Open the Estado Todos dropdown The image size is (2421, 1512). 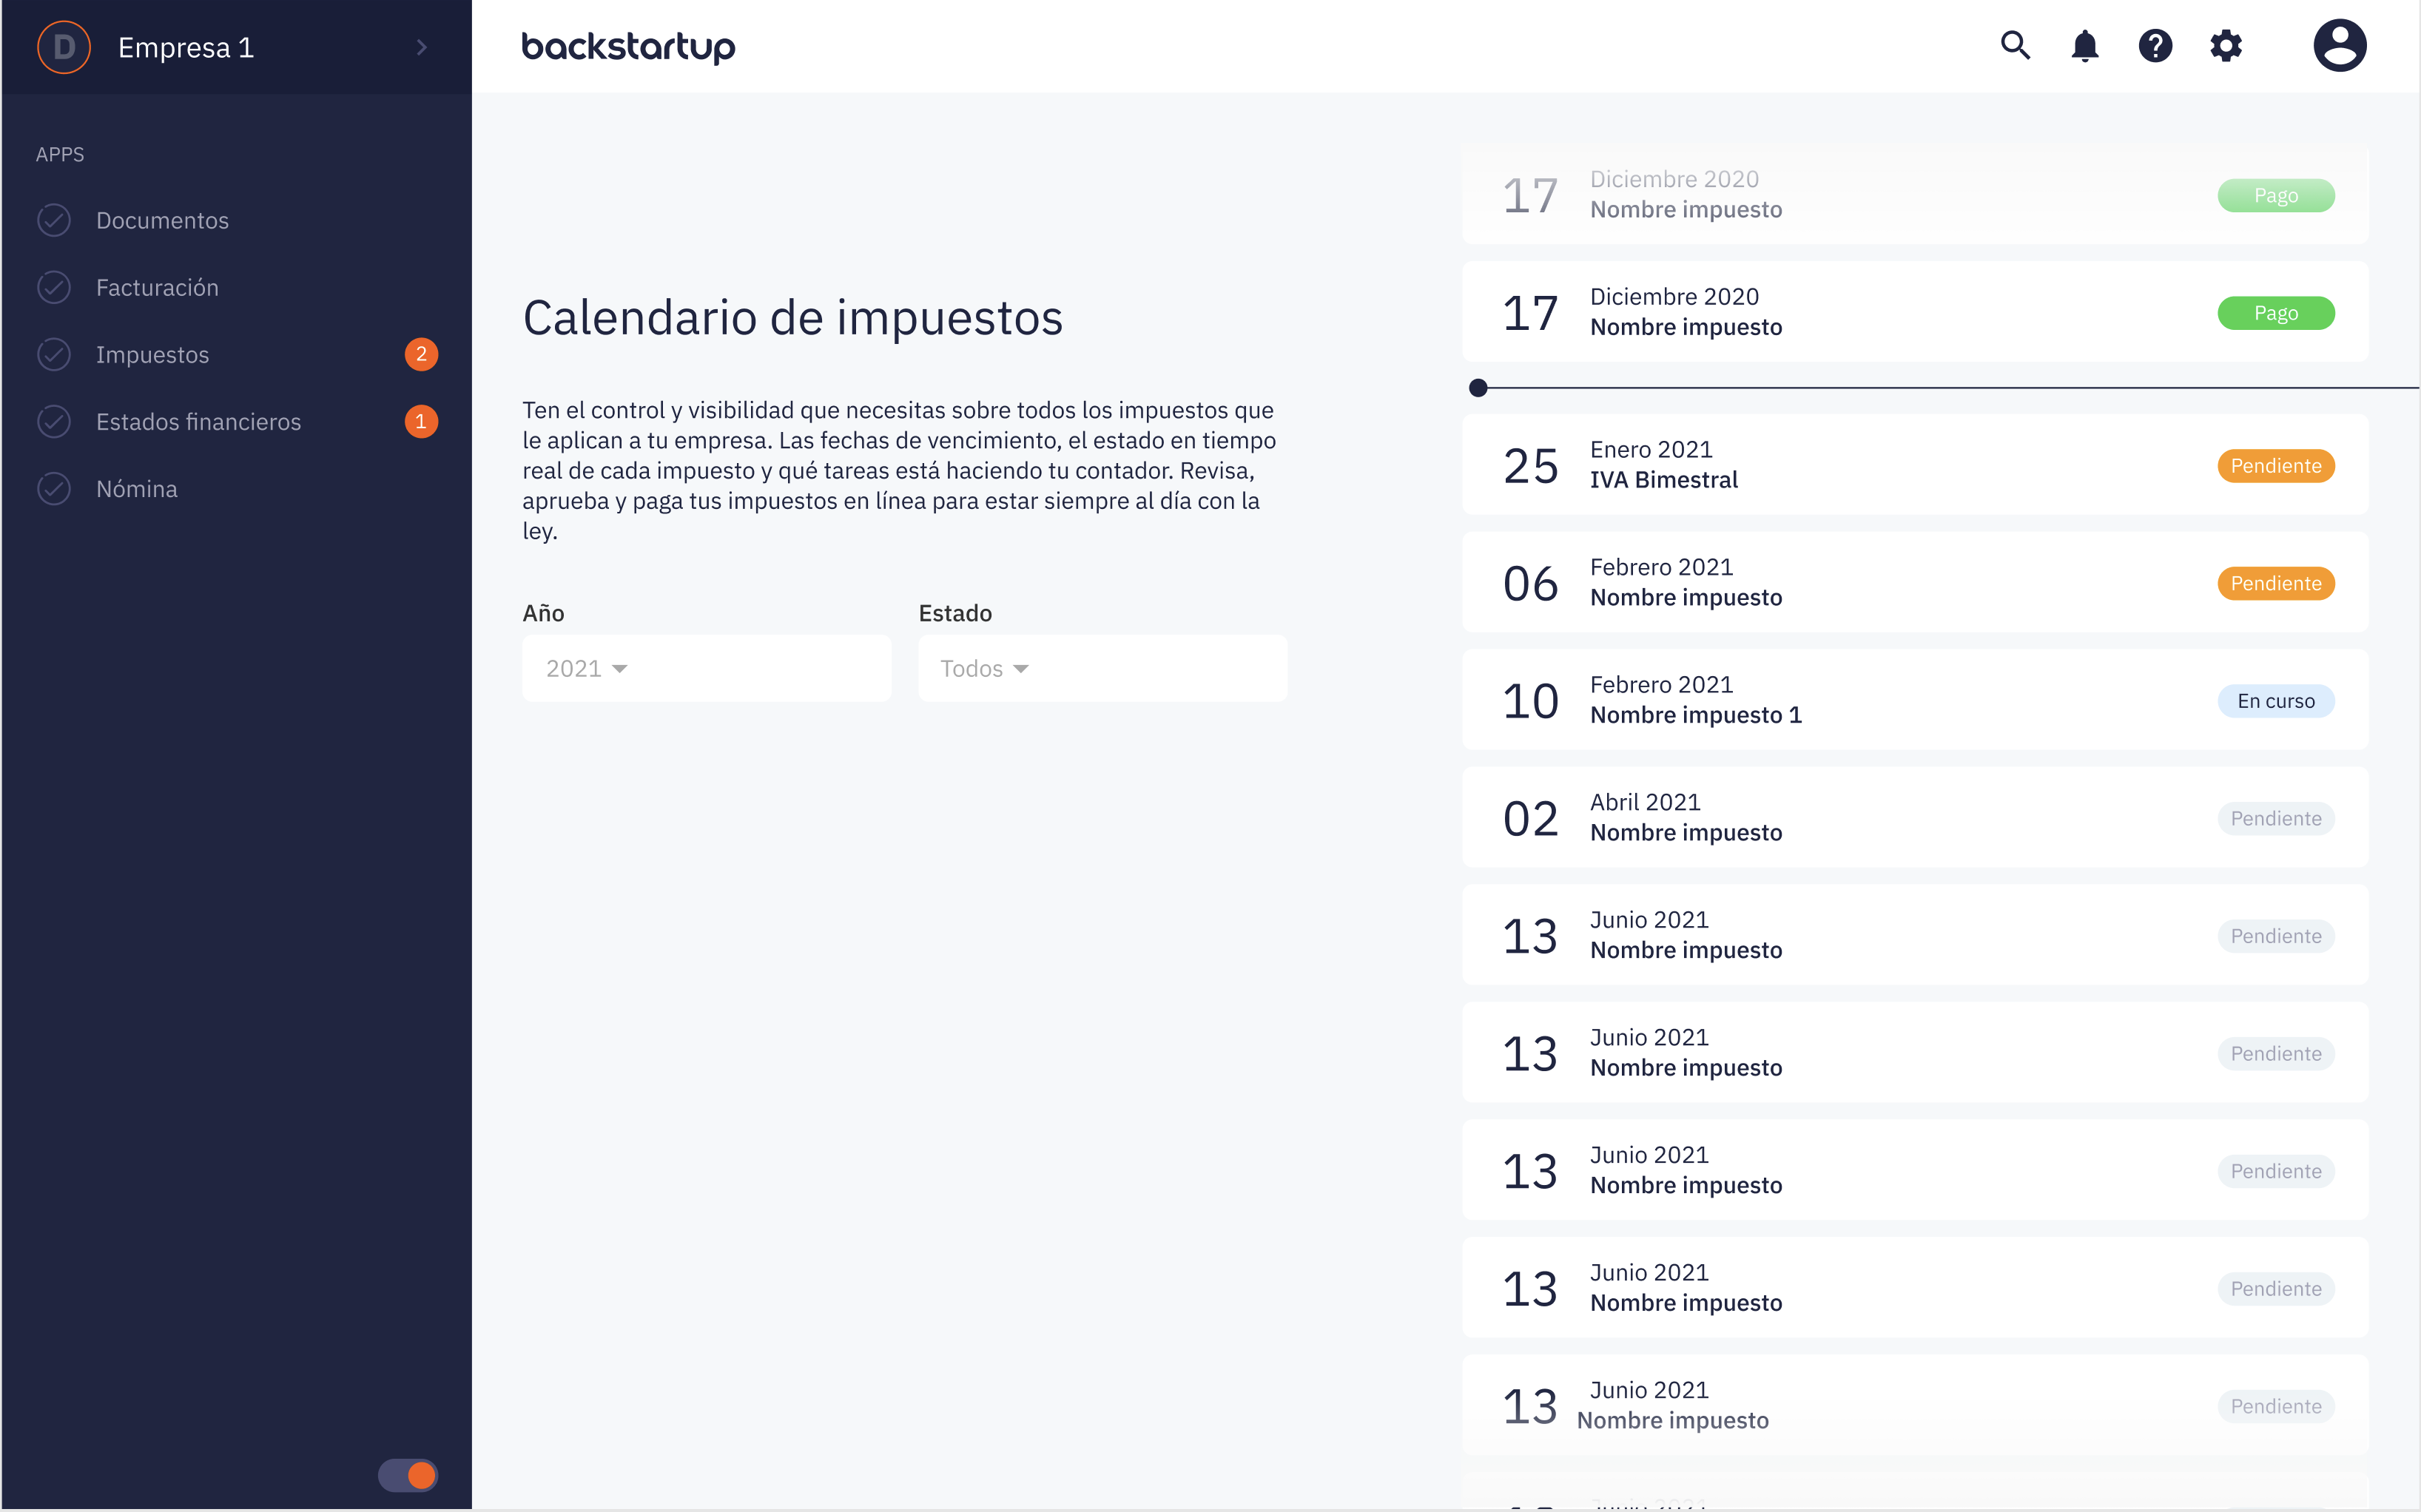click(x=1102, y=668)
